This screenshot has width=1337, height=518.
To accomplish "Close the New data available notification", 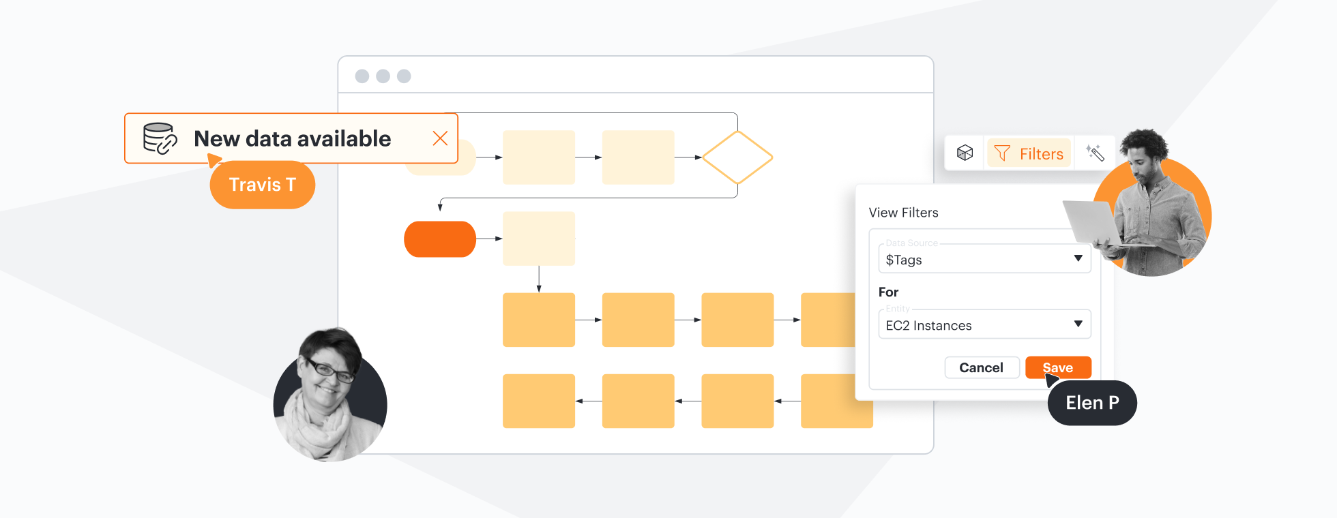I will click(x=440, y=138).
